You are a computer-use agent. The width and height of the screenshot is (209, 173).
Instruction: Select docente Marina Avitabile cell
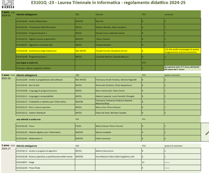coord(118,132)
